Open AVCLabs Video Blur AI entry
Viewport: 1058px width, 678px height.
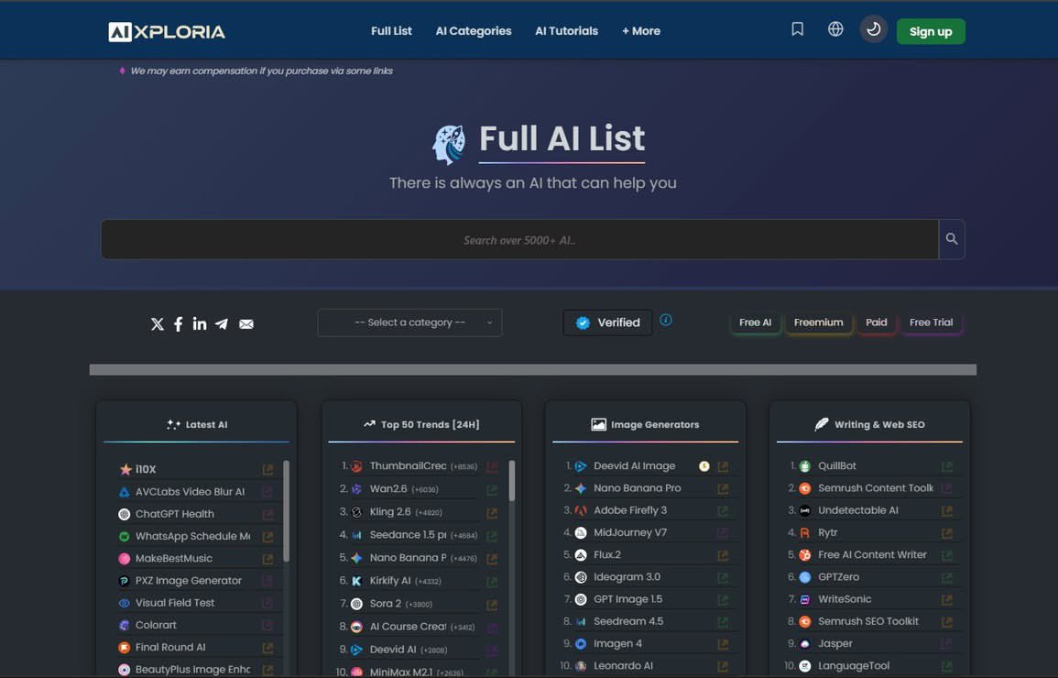(x=190, y=491)
